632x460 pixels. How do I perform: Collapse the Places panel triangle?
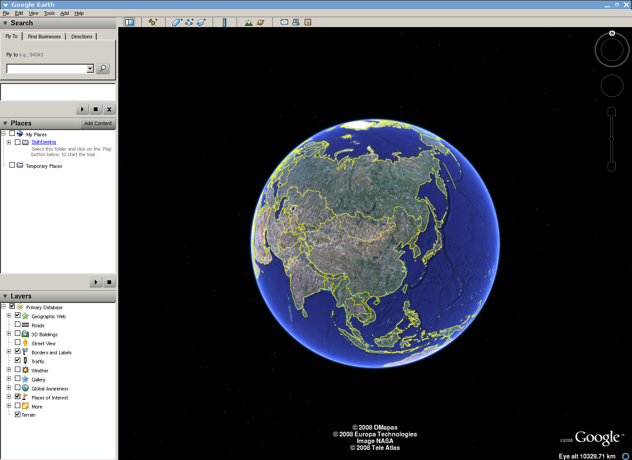[x=5, y=123]
